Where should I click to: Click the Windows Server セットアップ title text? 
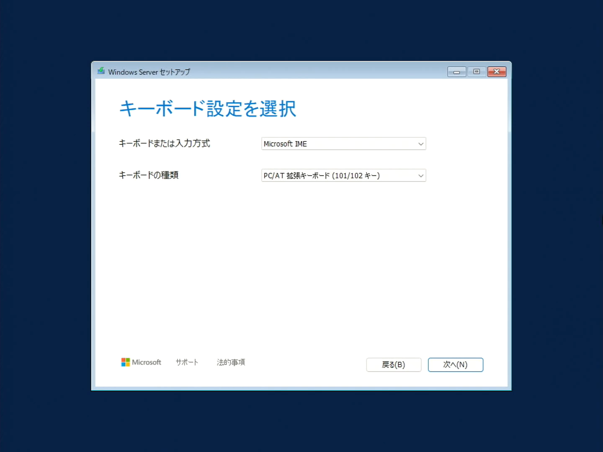[149, 72]
